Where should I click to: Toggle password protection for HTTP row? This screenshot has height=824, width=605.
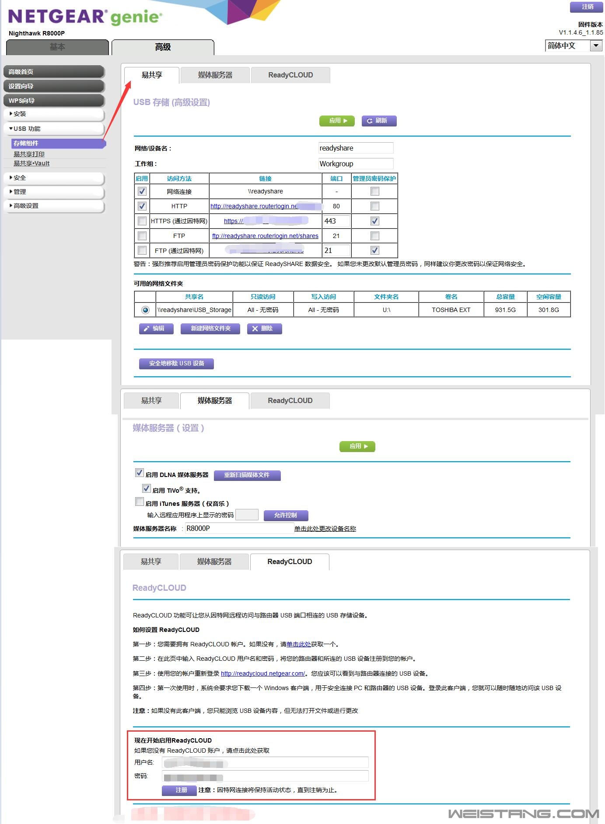[x=374, y=206]
